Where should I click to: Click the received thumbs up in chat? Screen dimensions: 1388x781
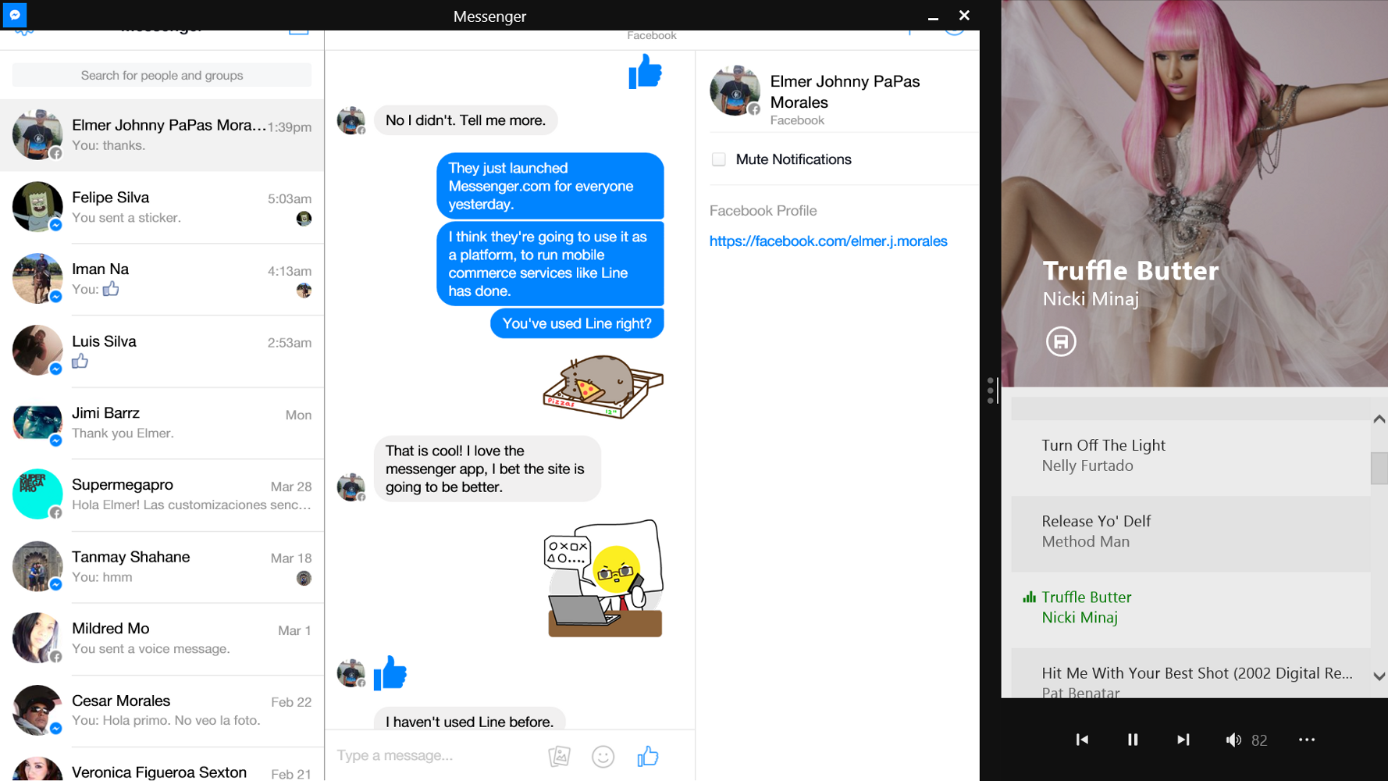[x=390, y=673]
